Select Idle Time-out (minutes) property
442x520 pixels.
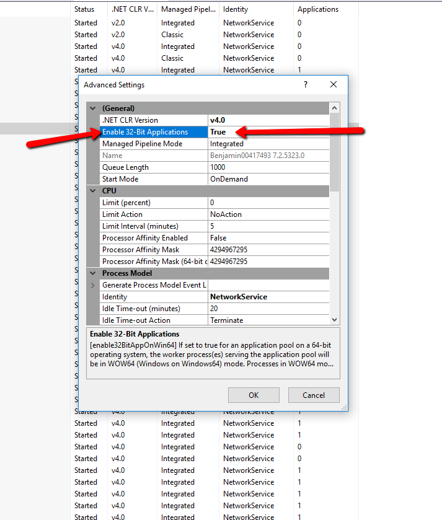point(154,309)
